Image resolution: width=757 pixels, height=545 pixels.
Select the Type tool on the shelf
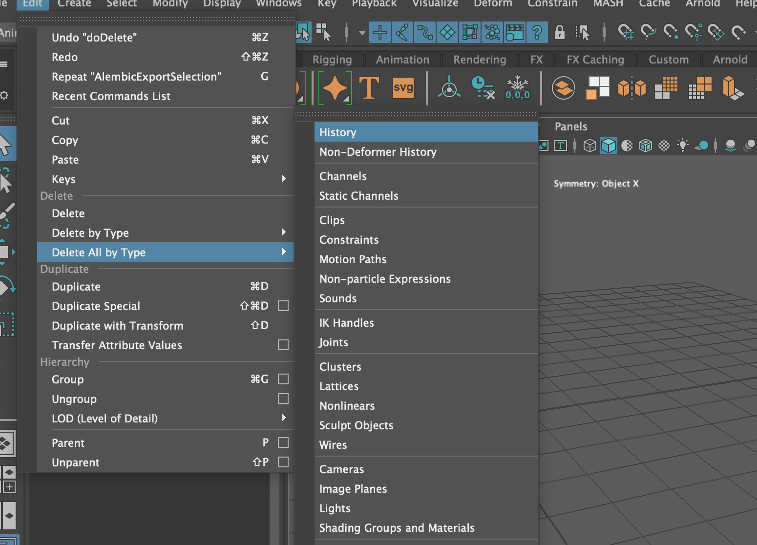(369, 88)
